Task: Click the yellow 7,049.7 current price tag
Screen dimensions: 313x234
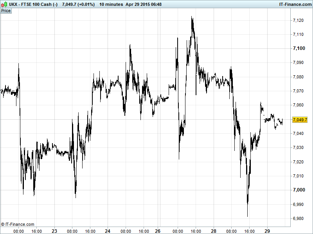Action: point(300,119)
